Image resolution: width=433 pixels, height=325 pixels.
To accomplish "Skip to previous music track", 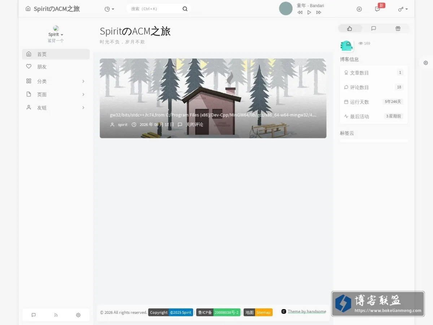I will coord(300,12).
